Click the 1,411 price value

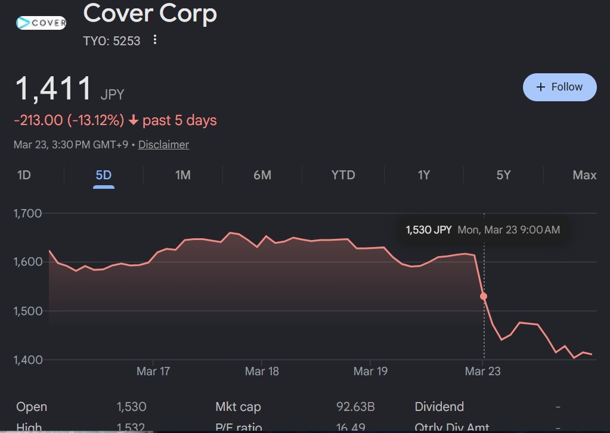point(53,89)
